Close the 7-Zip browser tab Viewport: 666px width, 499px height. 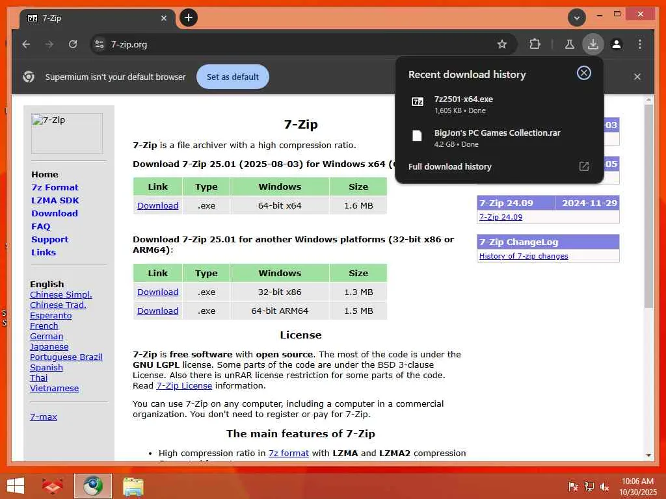[163, 18]
